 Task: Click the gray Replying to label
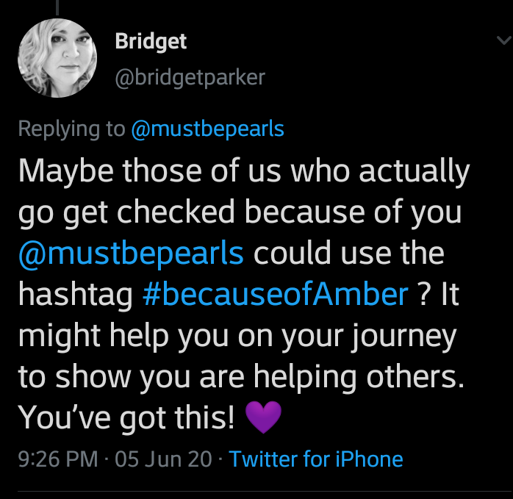click(x=71, y=129)
